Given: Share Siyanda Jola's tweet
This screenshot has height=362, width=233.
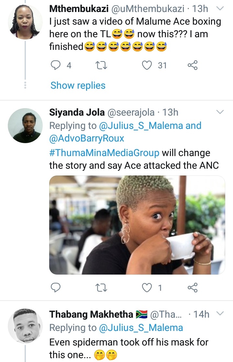Looking at the screenshot, I should click(x=193, y=288).
